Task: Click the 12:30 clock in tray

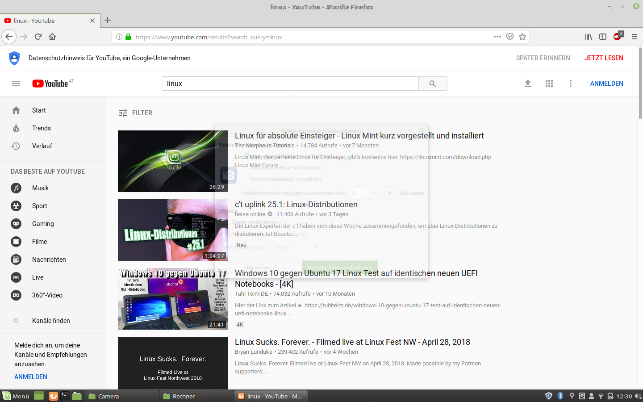Action: [624, 396]
